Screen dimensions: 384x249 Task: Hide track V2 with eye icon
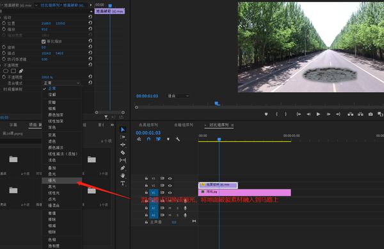coord(170,186)
